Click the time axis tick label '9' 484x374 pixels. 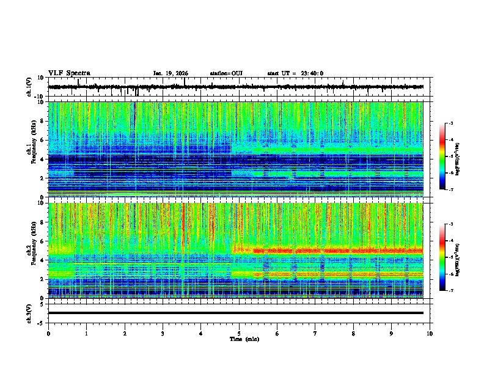click(x=391, y=334)
